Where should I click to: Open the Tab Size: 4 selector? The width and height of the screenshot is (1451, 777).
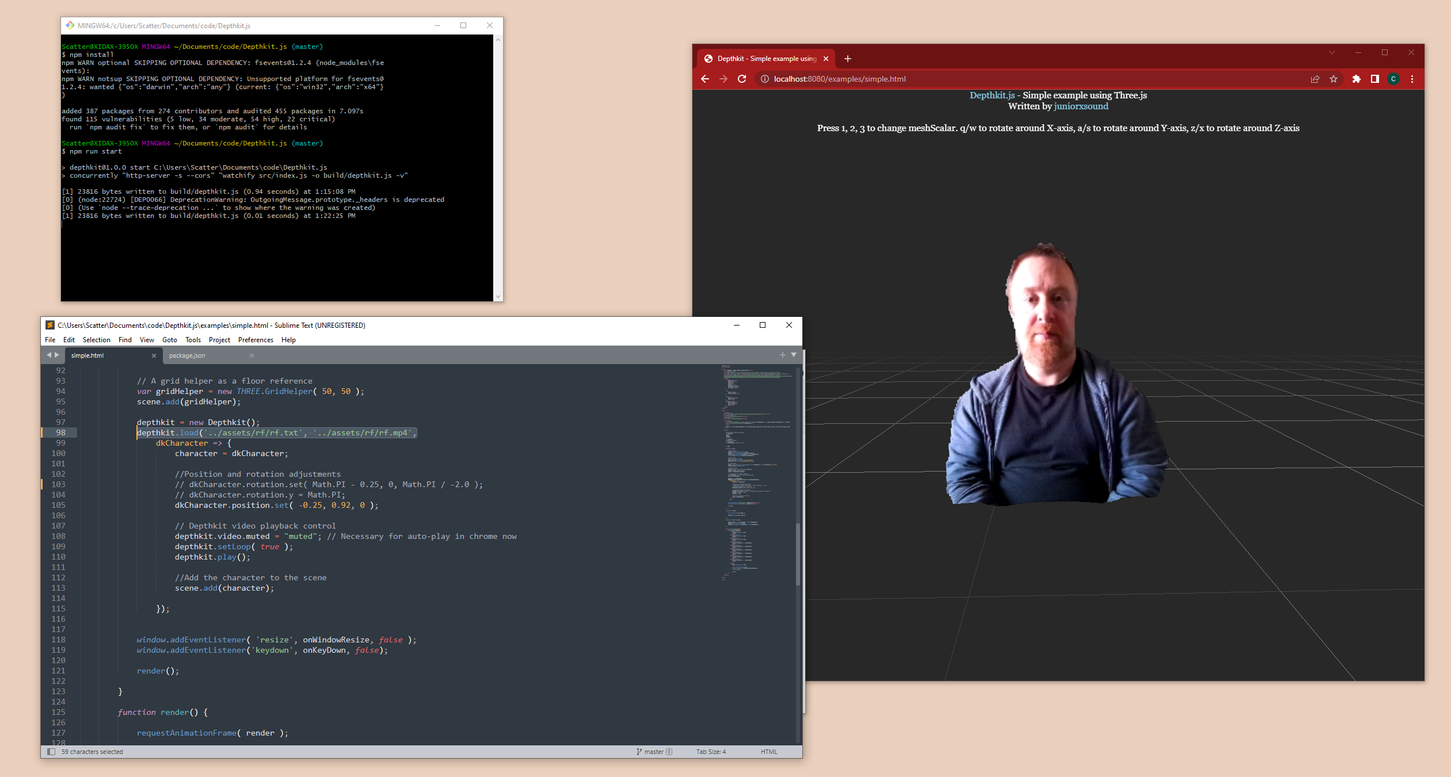pos(711,752)
